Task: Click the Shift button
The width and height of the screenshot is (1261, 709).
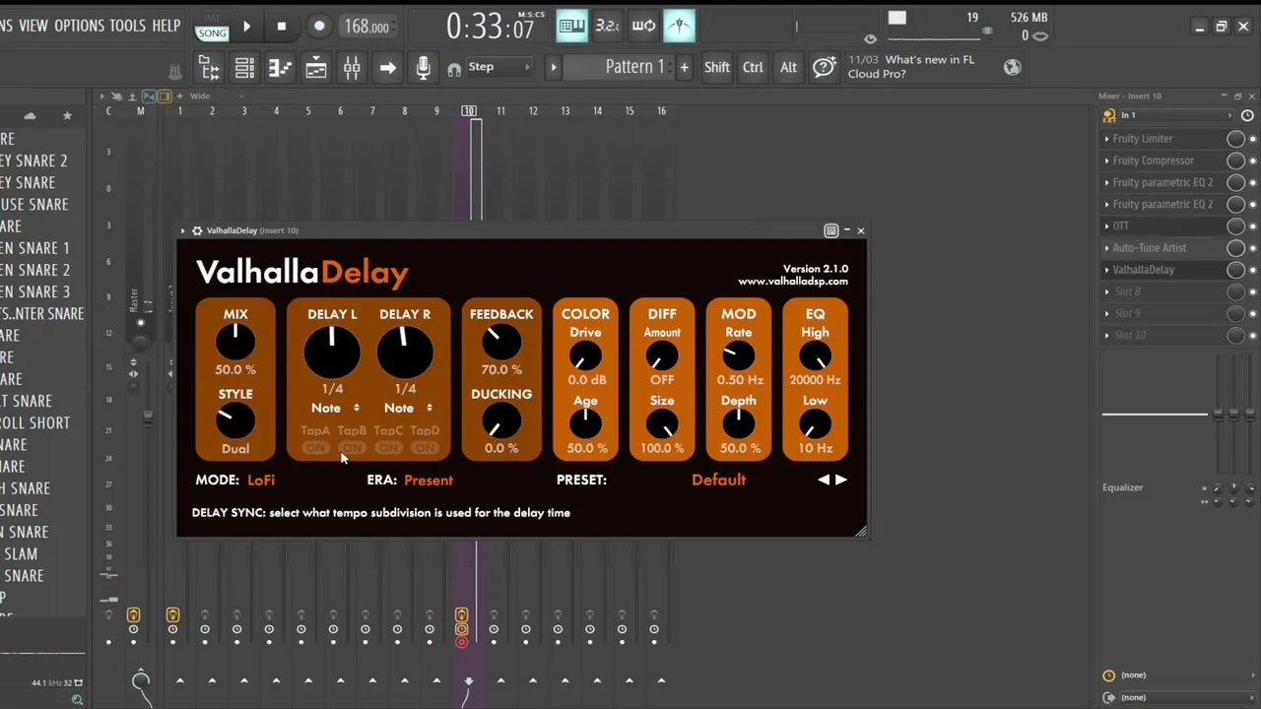Action: [717, 67]
